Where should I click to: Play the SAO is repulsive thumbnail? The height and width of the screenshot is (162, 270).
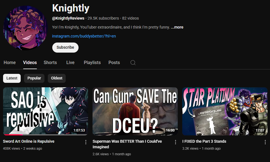point(46,111)
